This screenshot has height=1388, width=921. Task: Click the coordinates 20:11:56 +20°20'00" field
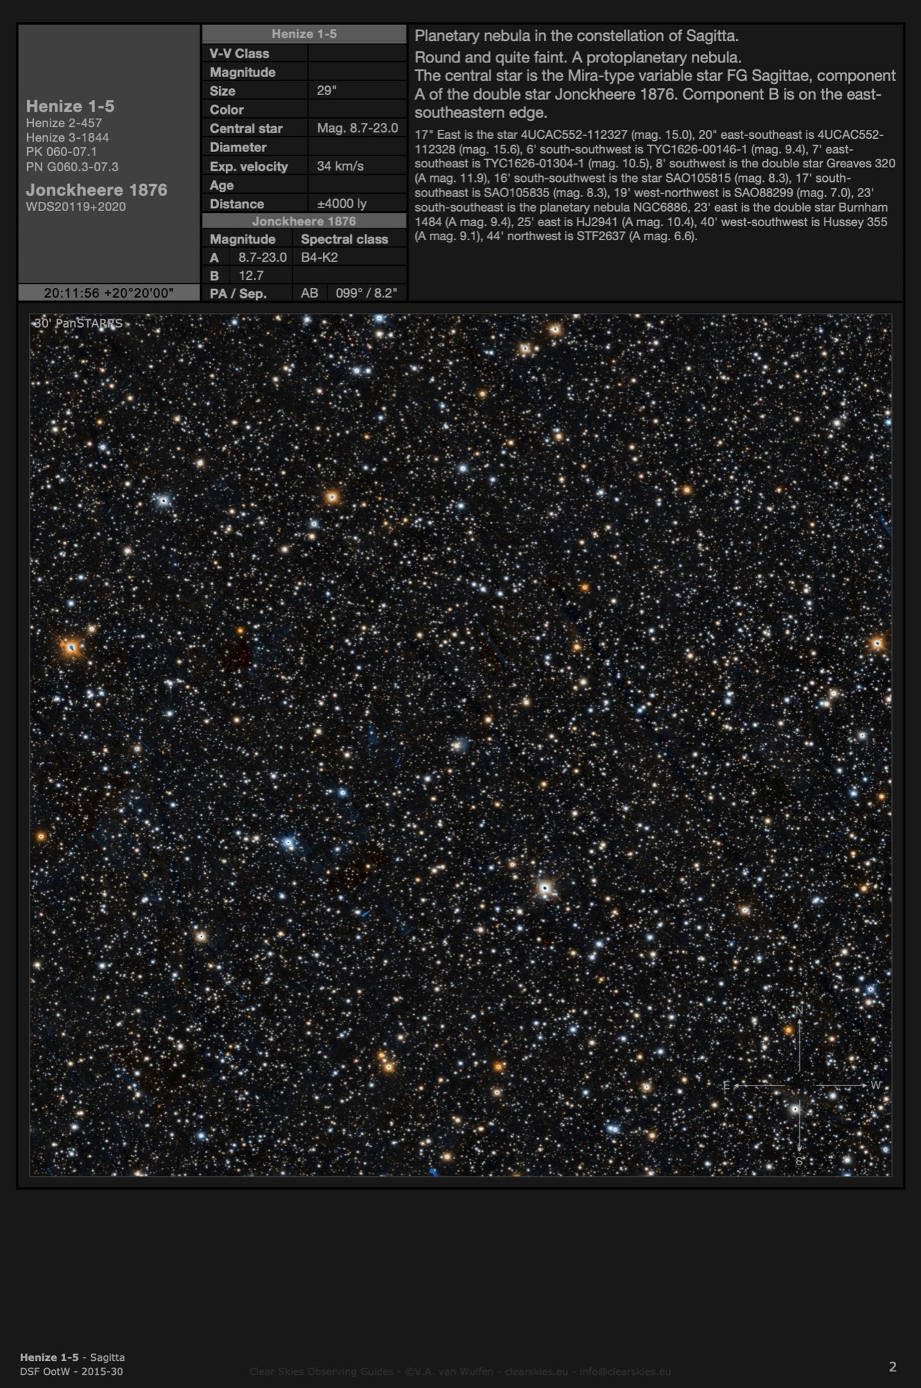109,293
